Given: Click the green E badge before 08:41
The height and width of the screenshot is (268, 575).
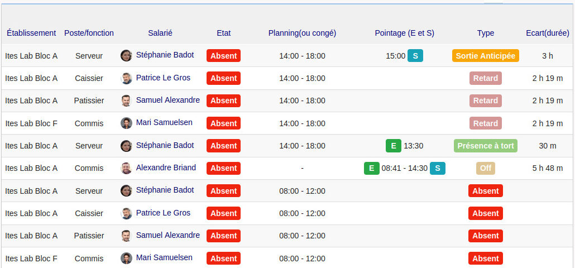Looking at the screenshot, I should (371, 168).
